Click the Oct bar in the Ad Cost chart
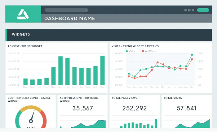Viewport: 217px width, 132px height. [x=102, y=70]
